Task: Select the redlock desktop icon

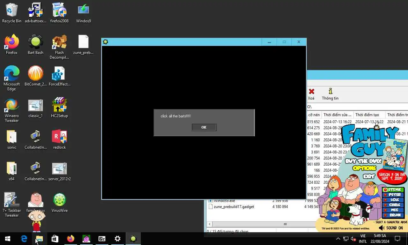Action: click(x=59, y=139)
